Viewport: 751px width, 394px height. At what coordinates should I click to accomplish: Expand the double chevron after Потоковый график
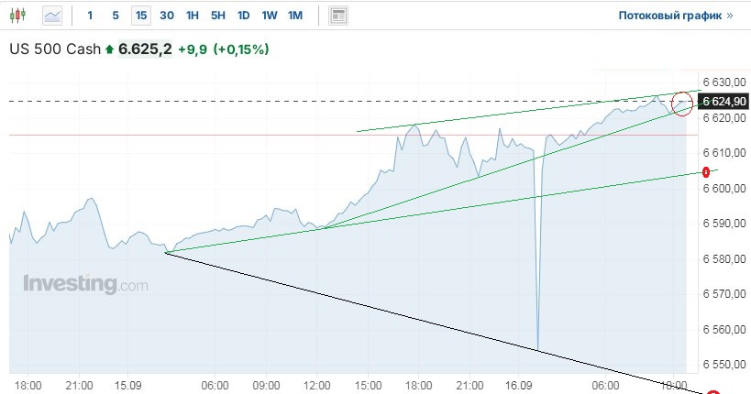[x=730, y=16]
